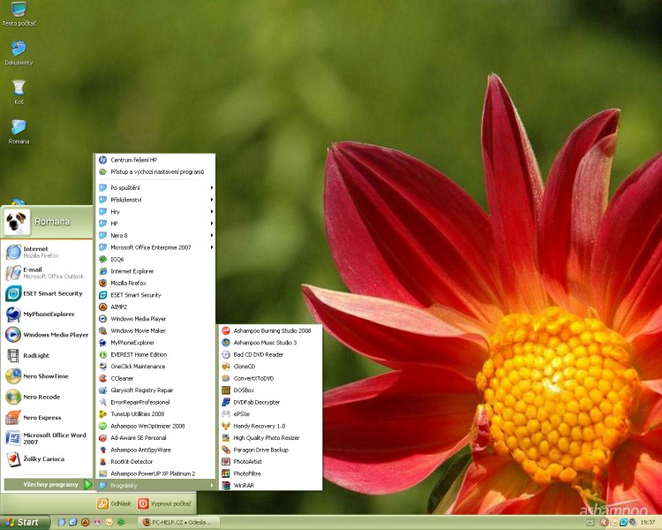Switch to the PC-HELP.CZ taskbar window
Screen dimensions: 662x530
pyautogui.click(x=178, y=522)
